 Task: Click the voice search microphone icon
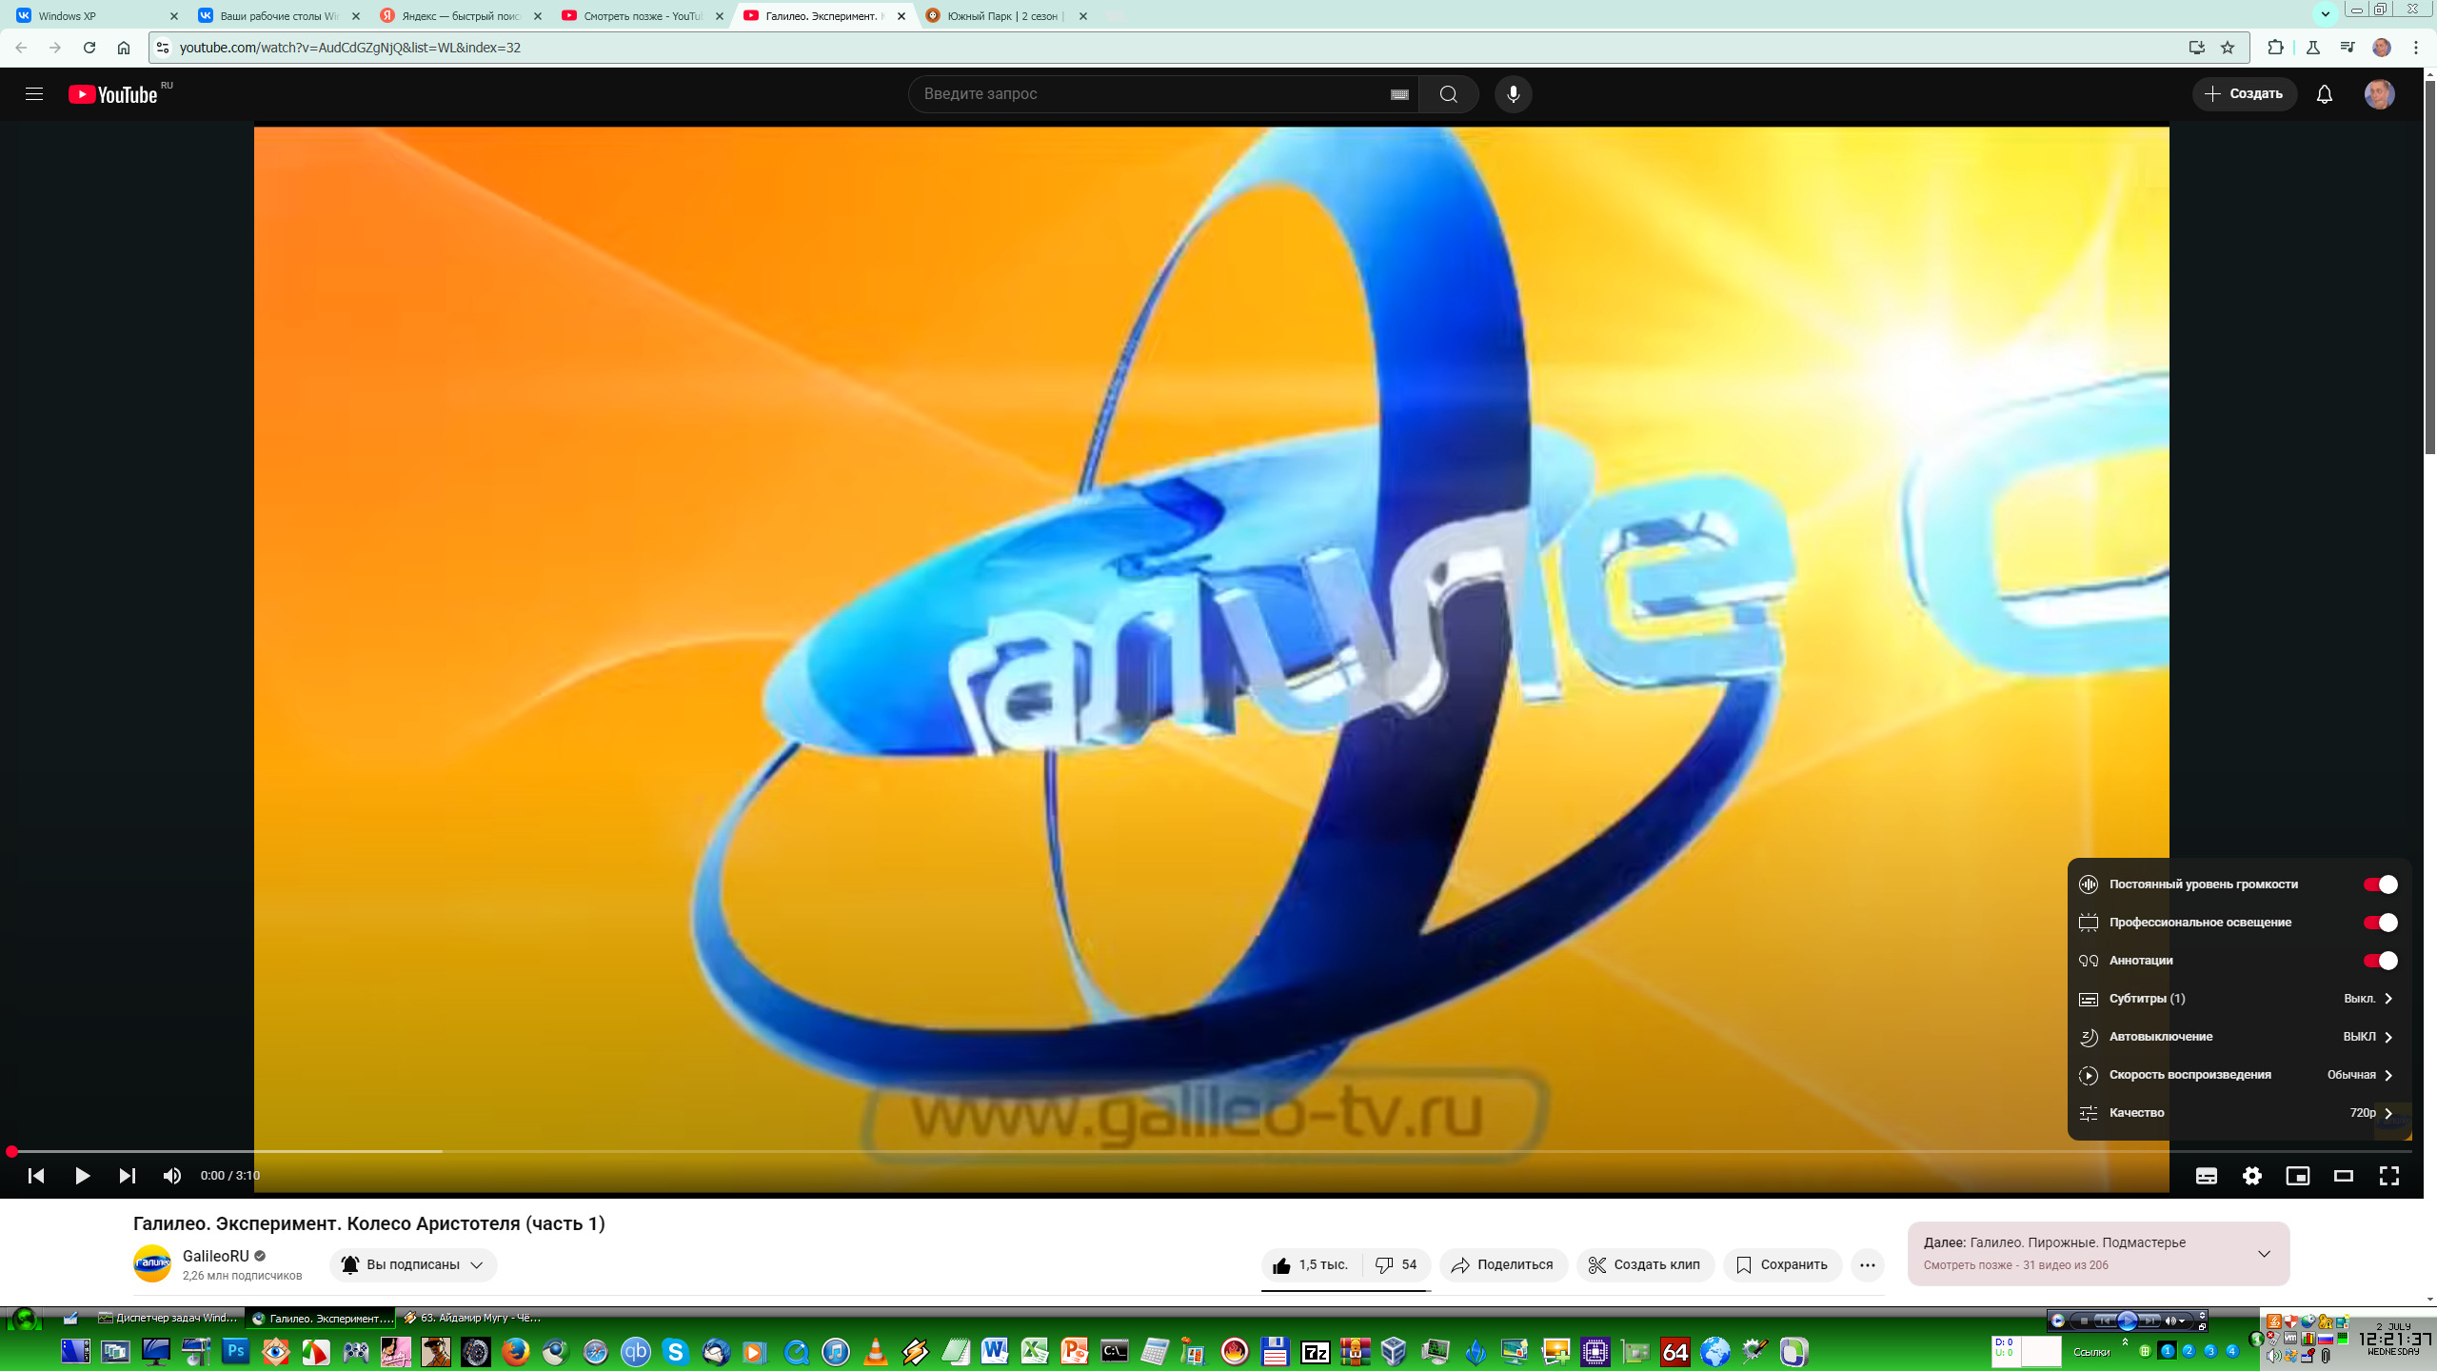click(x=1513, y=94)
